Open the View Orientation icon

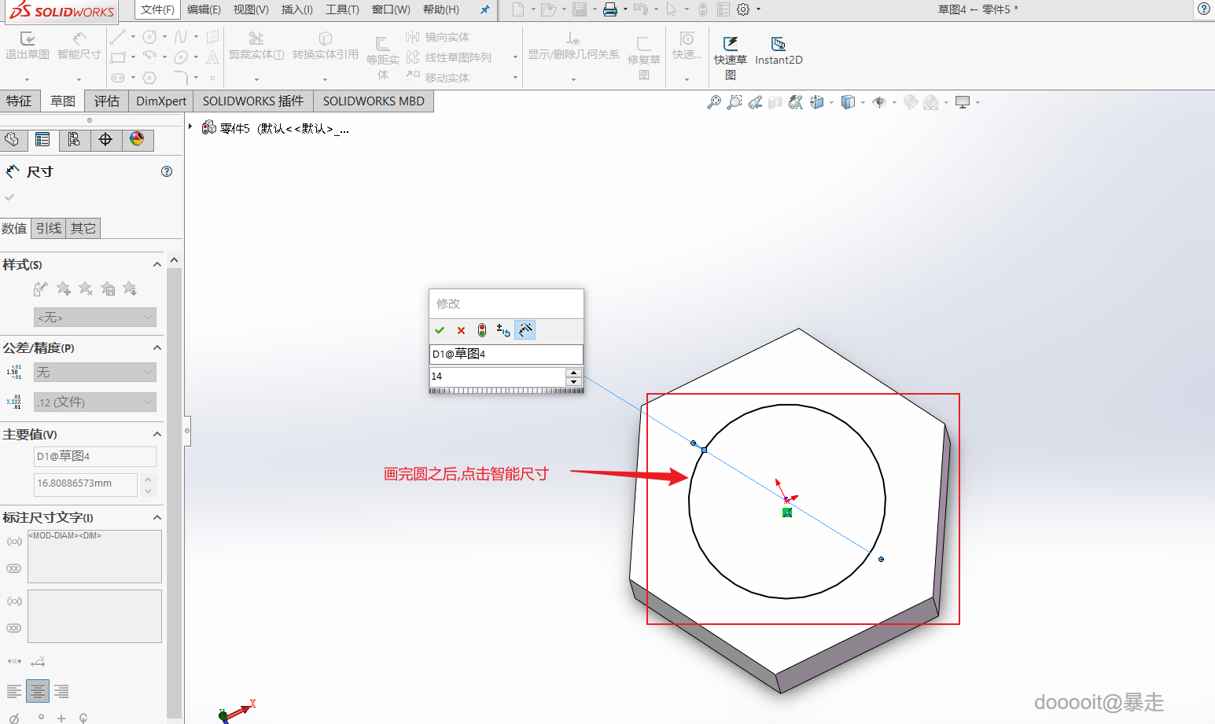click(818, 102)
